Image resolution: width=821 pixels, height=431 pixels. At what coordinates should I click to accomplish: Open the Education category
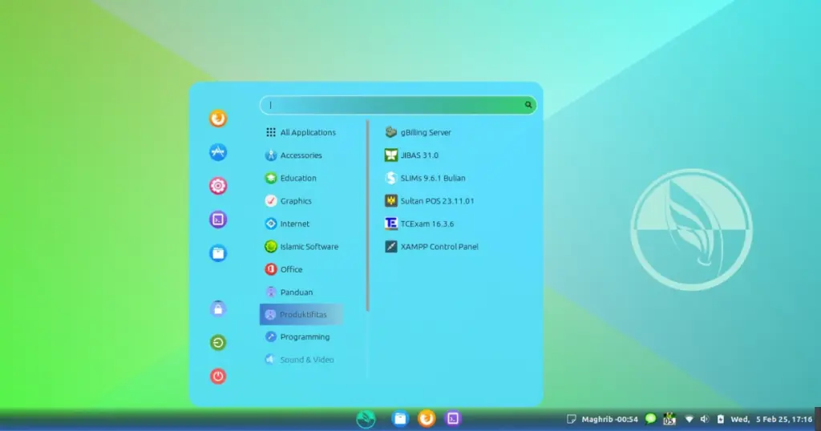(x=301, y=179)
